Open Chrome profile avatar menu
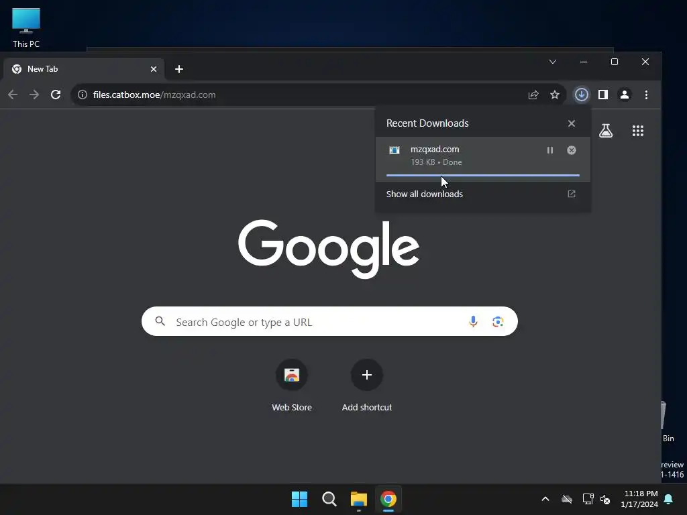 [625, 95]
